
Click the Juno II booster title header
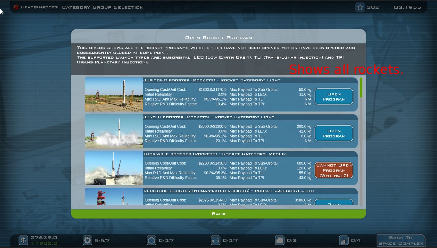(209, 117)
